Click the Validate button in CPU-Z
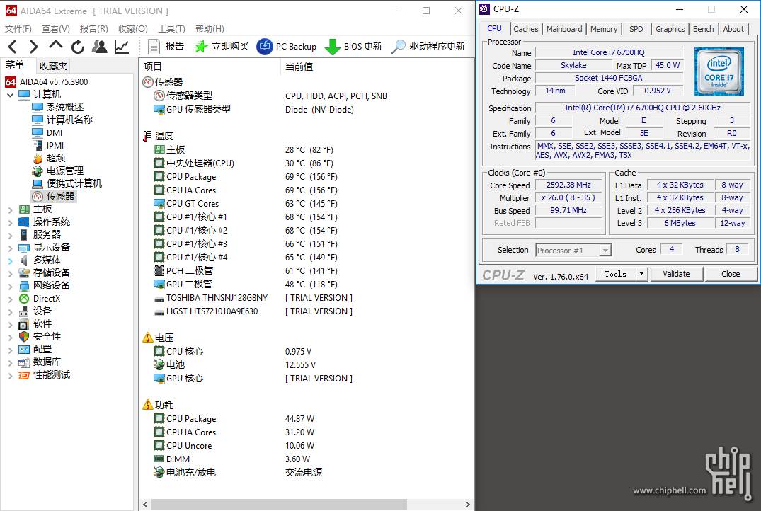The width and height of the screenshot is (761, 511). click(676, 274)
